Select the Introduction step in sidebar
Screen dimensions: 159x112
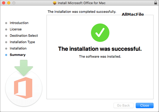19,23
